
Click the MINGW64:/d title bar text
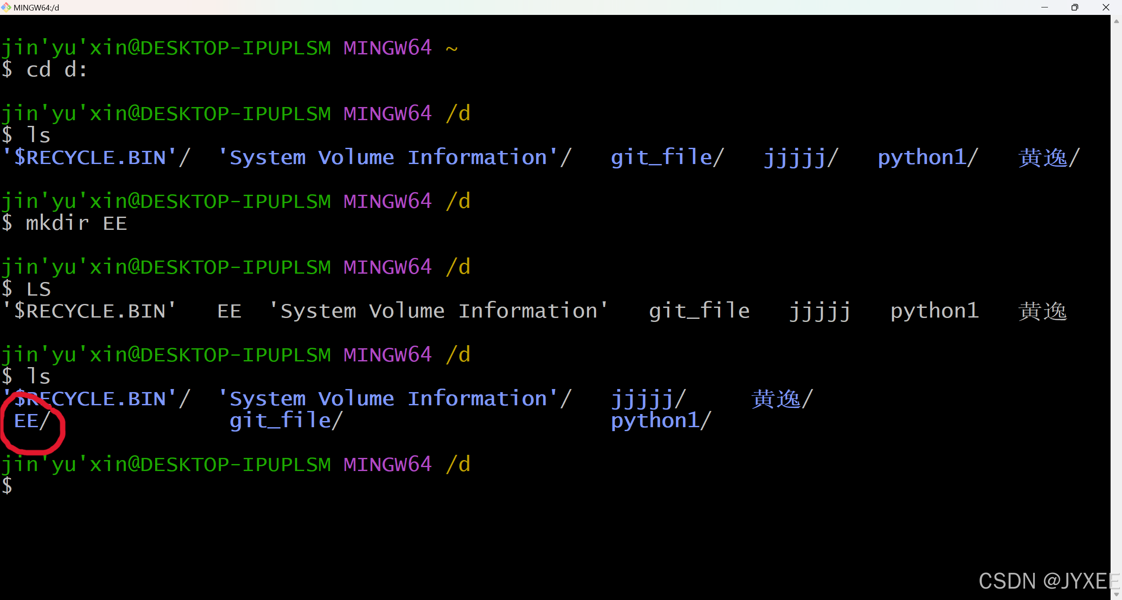pos(36,7)
